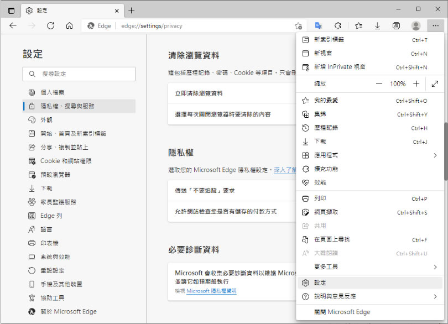Open Favorites toolbar icon
The height and width of the screenshot is (324, 448).
click(x=358, y=26)
